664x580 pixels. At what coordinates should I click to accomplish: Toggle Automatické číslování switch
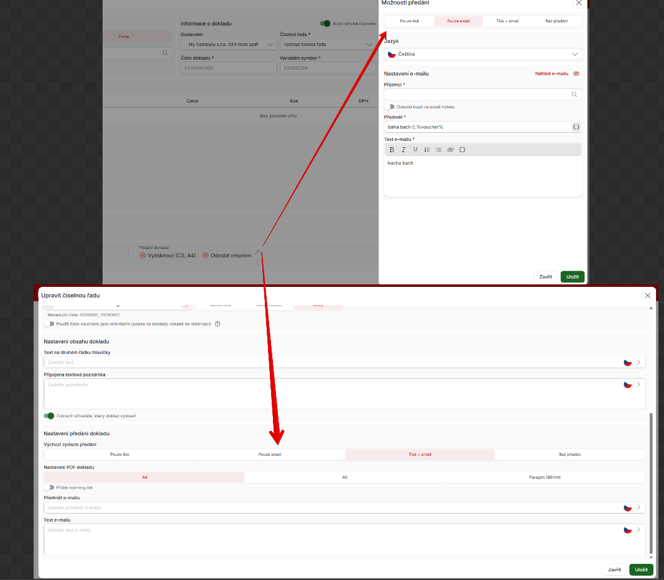tap(325, 23)
